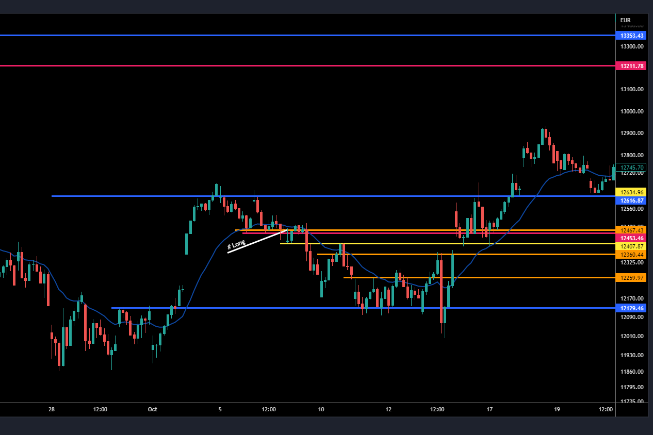Select the blue 13353.43 price label
The height and width of the screenshot is (435, 653).
631,36
